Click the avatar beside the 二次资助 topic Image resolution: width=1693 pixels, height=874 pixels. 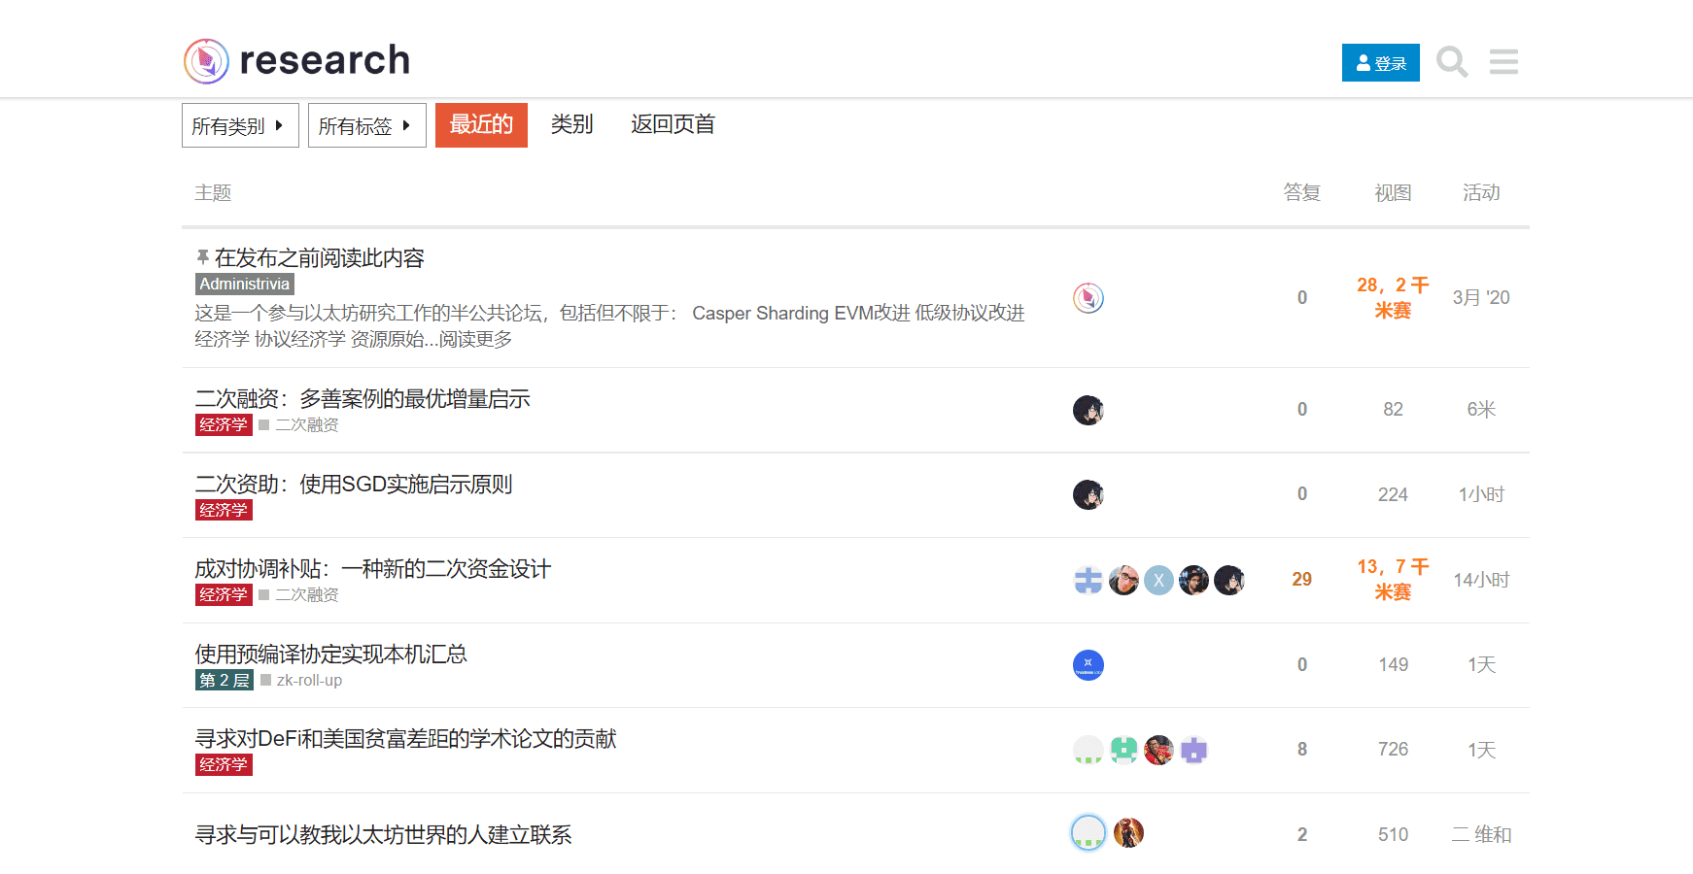click(x=1088, y=494)
